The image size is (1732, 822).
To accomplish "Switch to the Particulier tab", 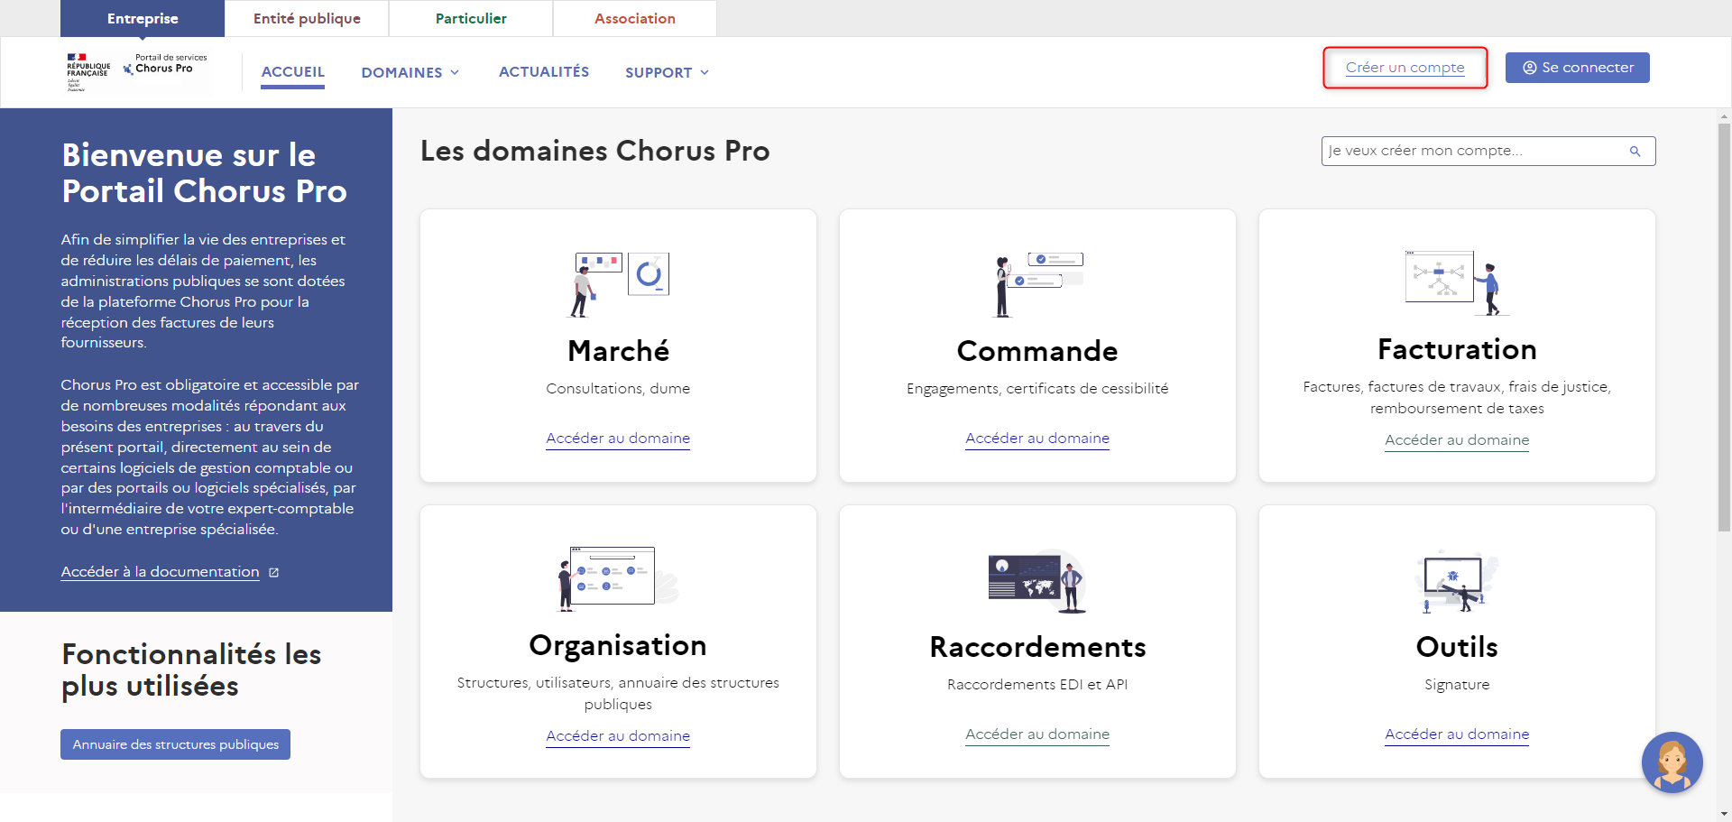I will pyautogui.click(x=471, y=18).
